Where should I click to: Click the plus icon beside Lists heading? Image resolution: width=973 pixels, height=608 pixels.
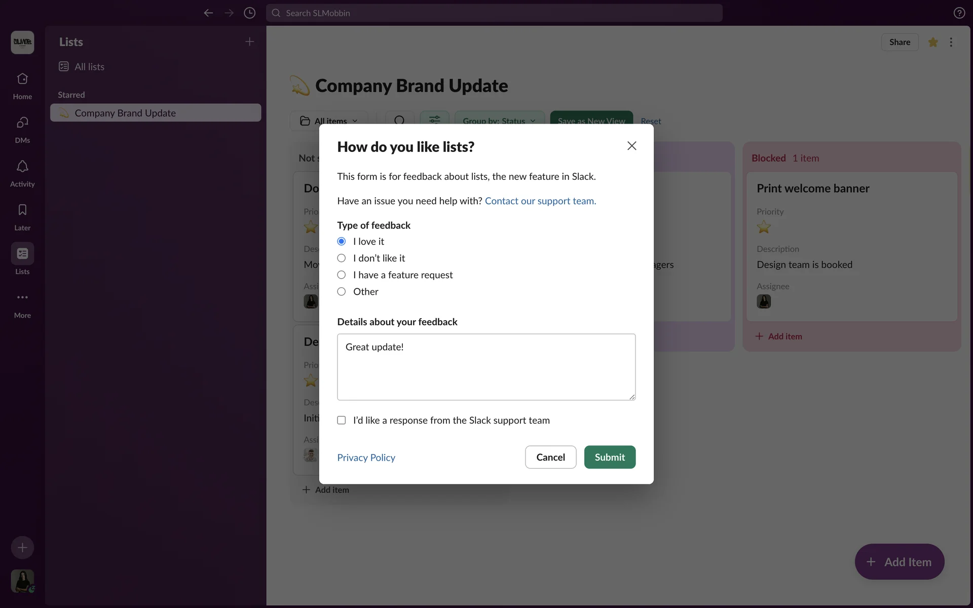(249, 42)
